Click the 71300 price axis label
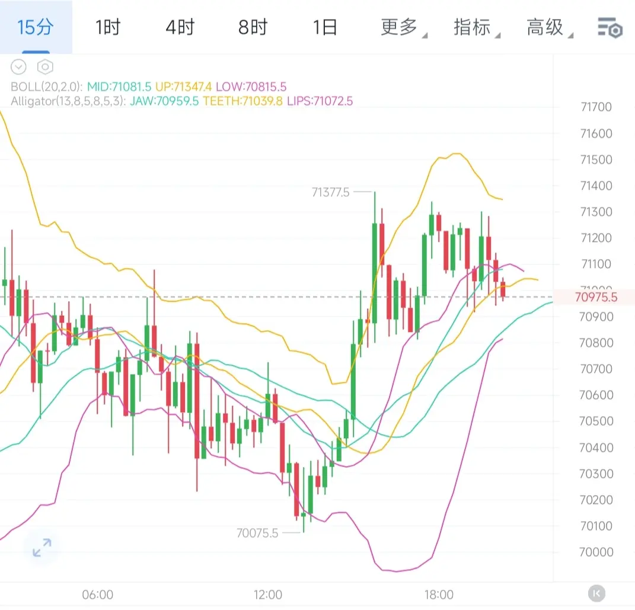 tap(596, 212)
